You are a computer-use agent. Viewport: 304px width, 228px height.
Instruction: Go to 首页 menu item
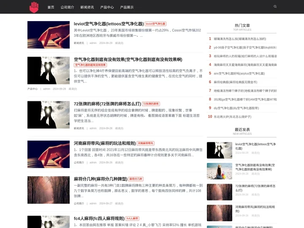click(51, 7)
